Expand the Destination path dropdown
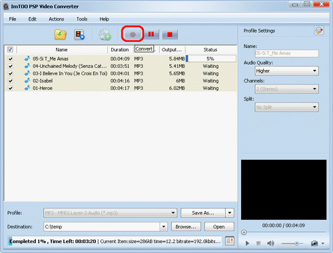 click(164, 226)
